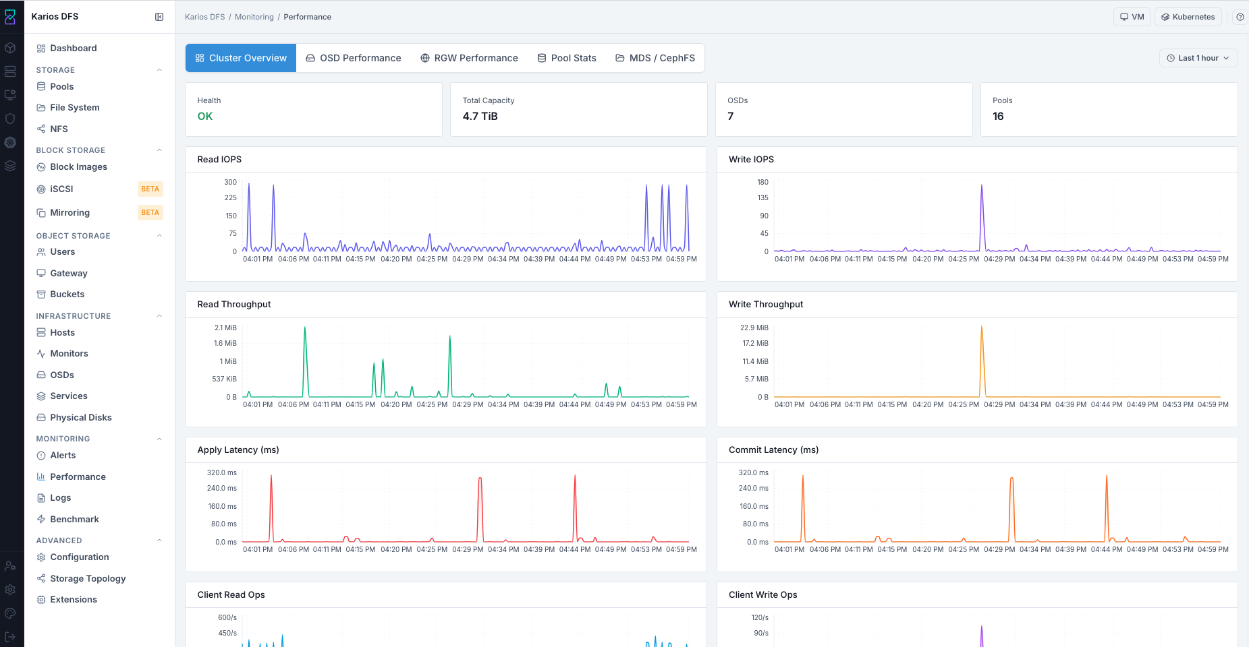Switch to the OSD Performance tab
This screenshot has height=647, width=1249.
[354, 58]
